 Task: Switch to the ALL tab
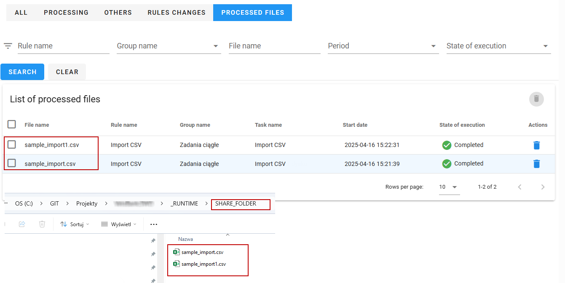pos(21,13)
